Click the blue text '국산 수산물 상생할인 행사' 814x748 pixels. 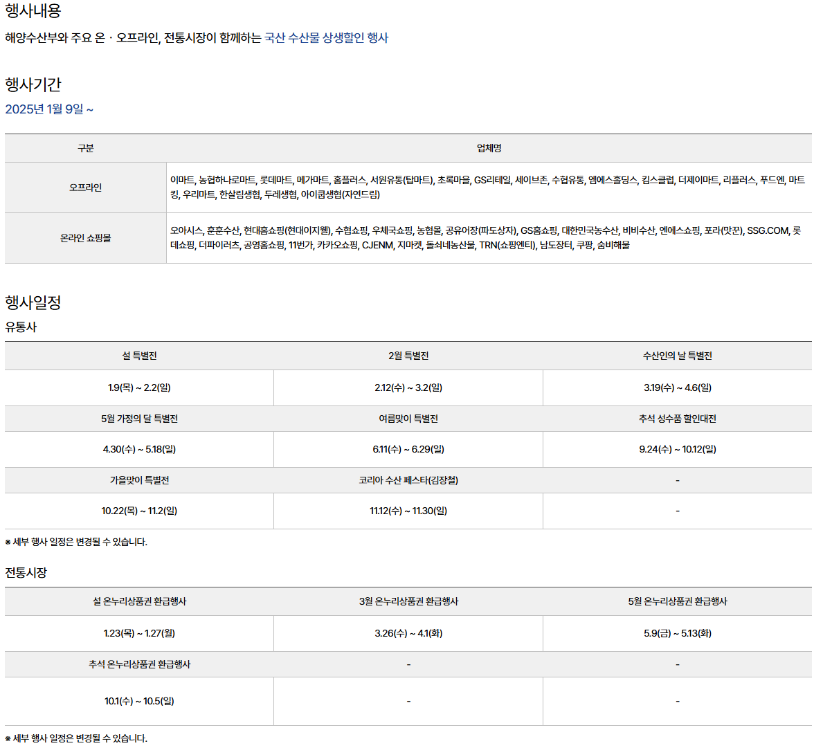point(326,38)
